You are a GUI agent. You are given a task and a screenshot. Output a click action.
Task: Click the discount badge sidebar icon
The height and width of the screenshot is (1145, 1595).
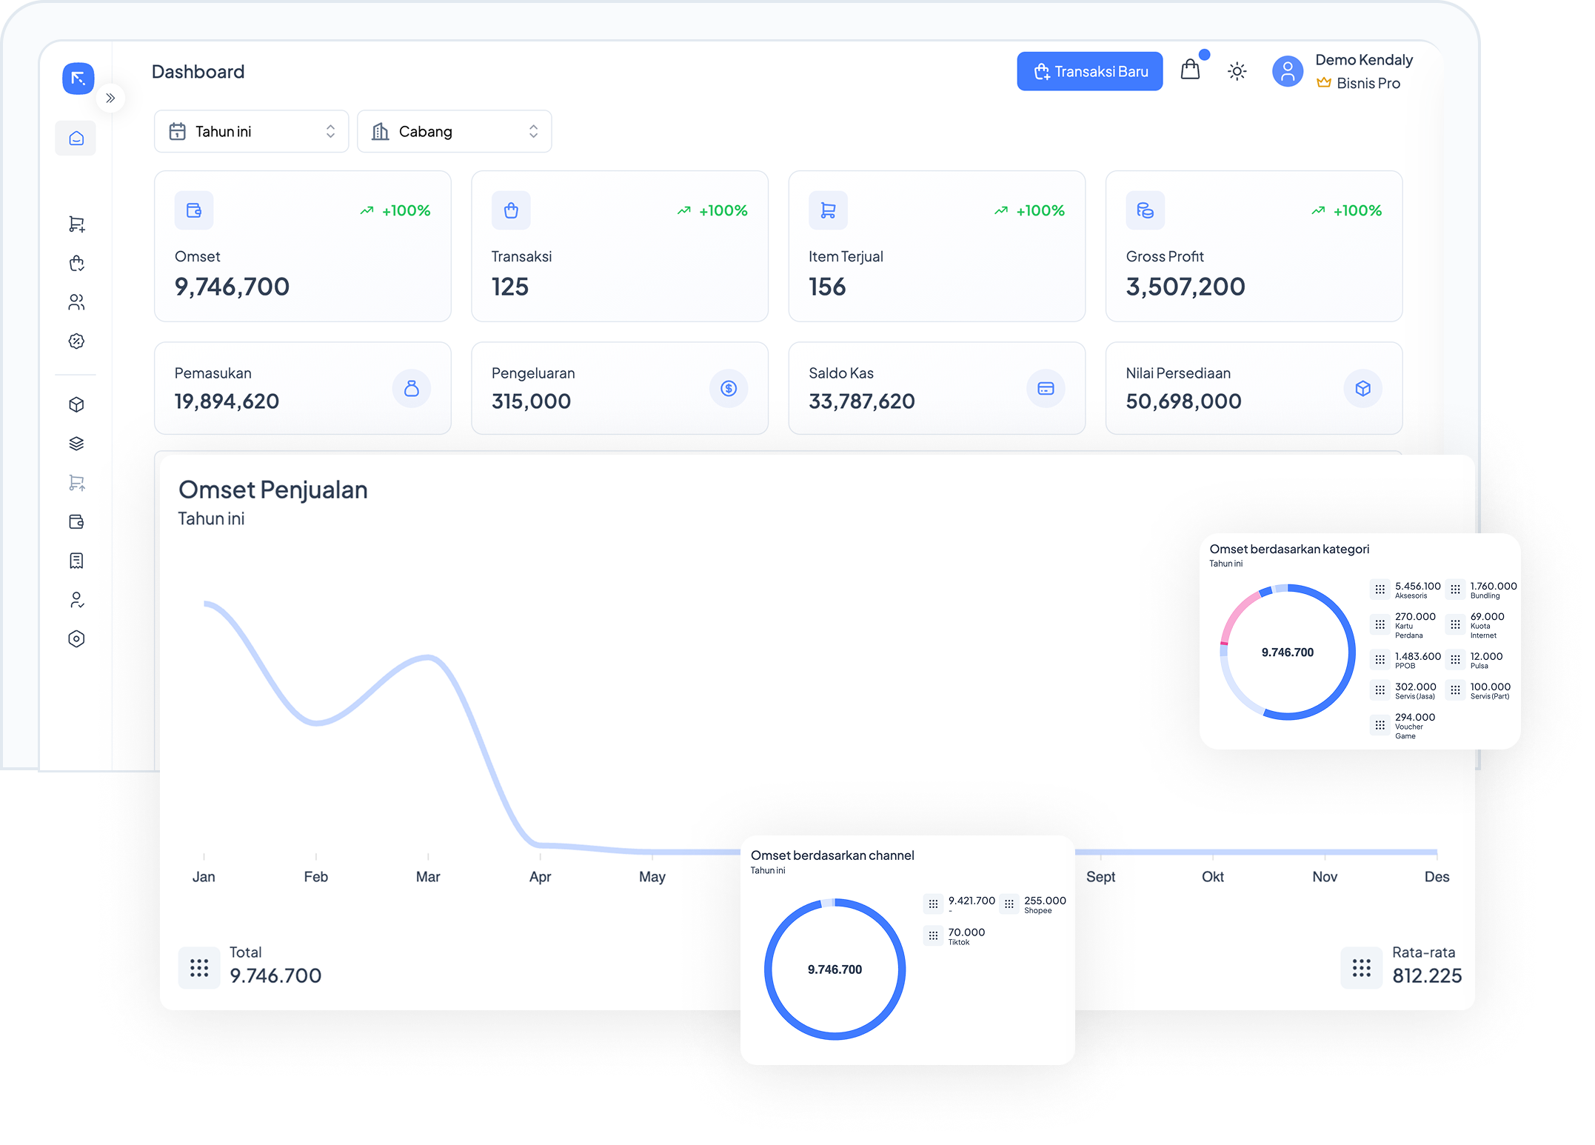click(x=76, y=341)
